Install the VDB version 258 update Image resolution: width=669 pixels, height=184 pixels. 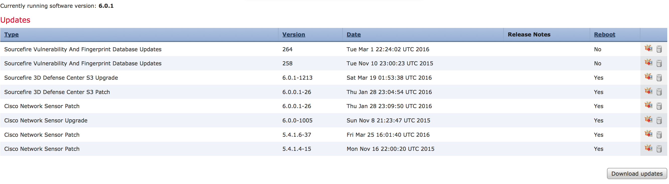[648, 63]
